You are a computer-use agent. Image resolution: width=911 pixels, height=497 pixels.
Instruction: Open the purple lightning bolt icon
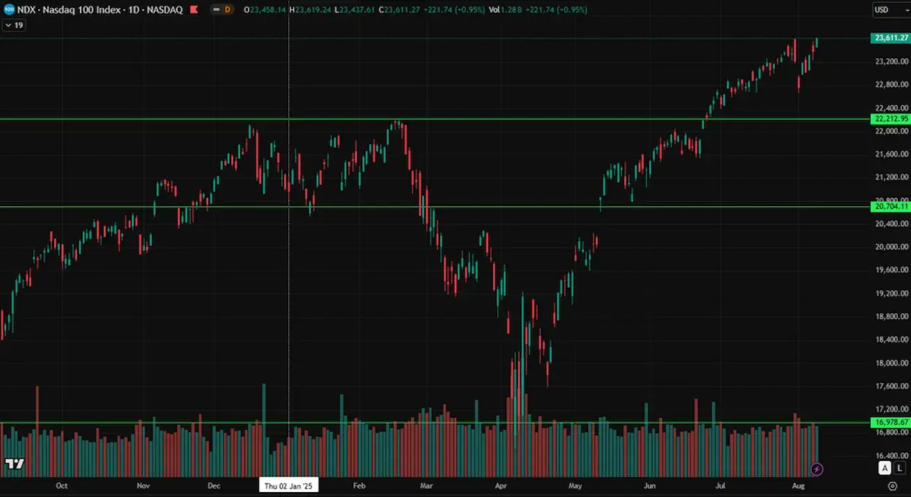(817, 469)
